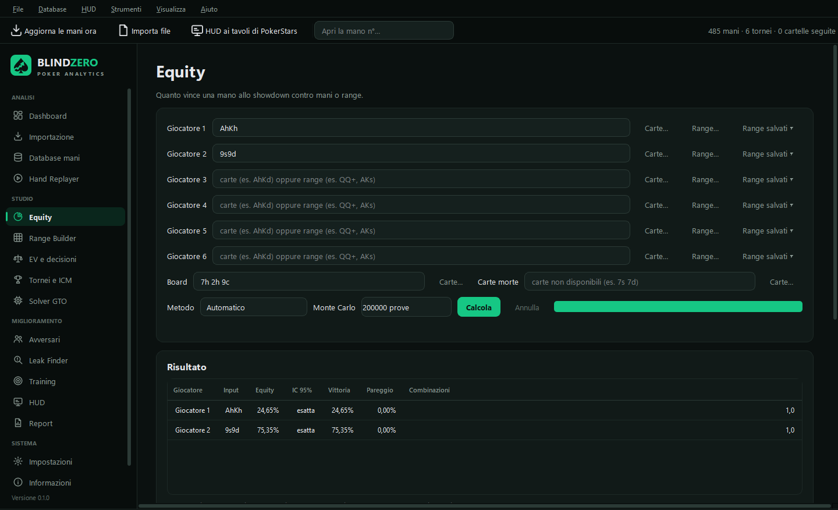Click the Avversari people icon

tap(18, 339)
